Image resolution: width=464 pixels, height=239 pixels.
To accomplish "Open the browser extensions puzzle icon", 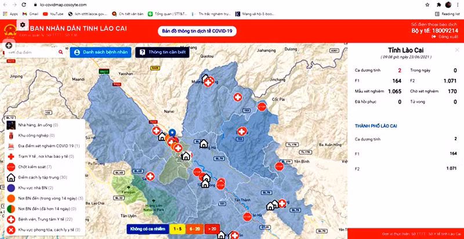I will 439,5.
